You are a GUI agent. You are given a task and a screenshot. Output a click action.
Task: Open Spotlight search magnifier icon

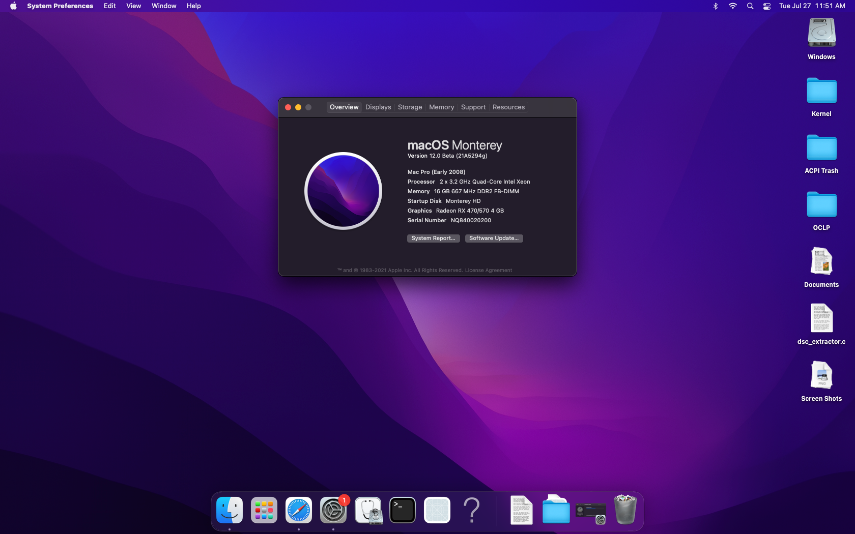pos(750,6)
